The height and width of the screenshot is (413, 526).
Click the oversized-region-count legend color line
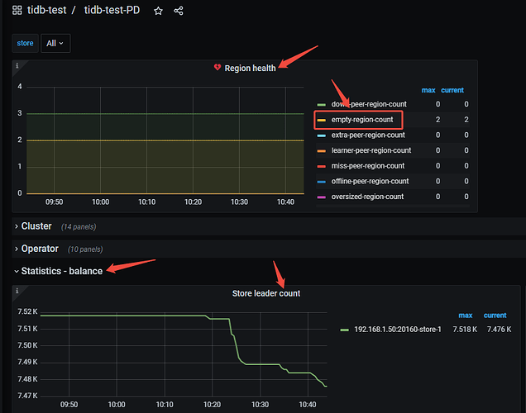click(321, 197)
